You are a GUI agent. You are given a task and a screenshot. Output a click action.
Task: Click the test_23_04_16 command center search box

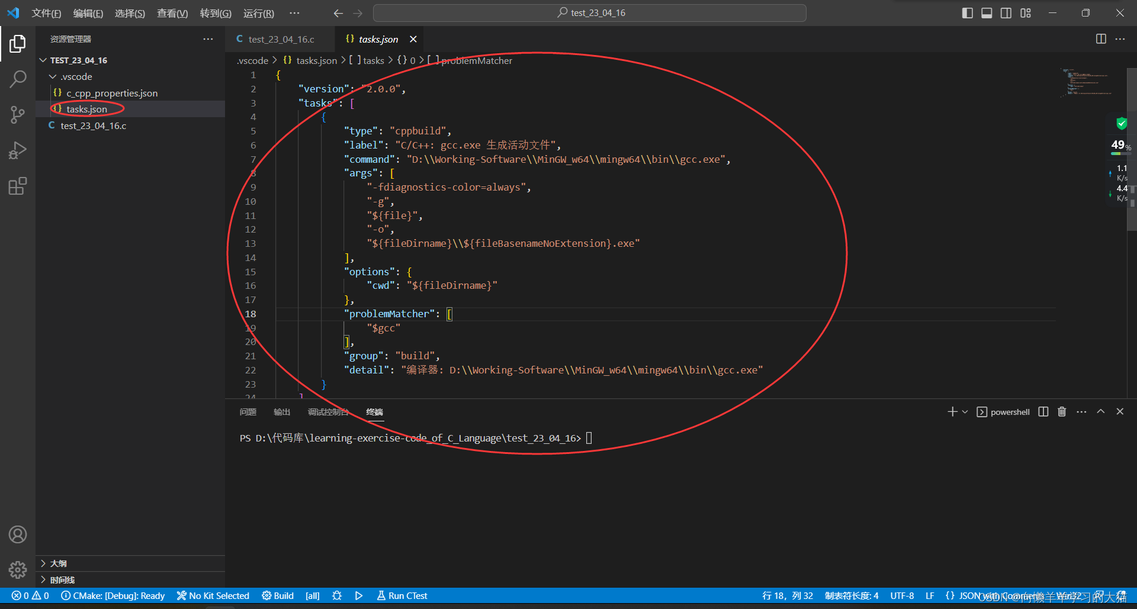coord(590,13)
